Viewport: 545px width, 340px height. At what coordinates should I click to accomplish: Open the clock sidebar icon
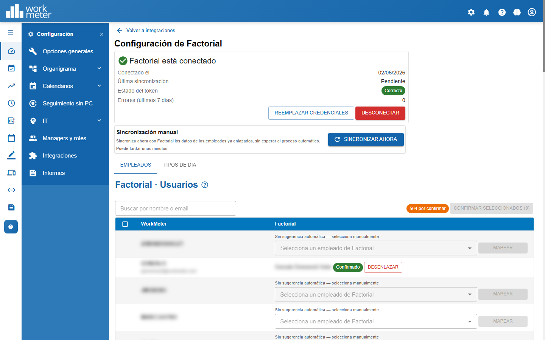tap(11, 103)
